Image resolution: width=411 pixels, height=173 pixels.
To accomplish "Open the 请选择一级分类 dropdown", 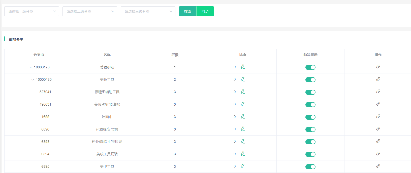I will click(31, 11).
